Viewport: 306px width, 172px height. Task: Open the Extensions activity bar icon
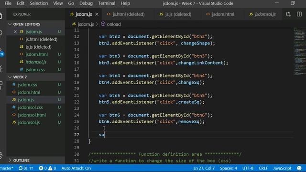(x=1, y=85)
